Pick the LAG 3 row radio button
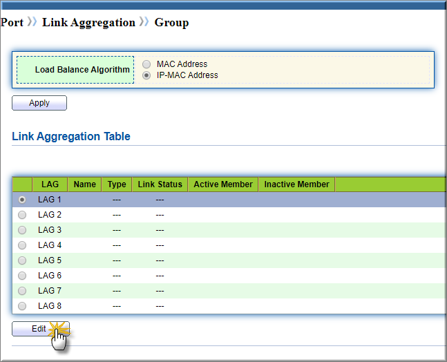This screenshot has width=447, height=362. (x=22, y=230)
